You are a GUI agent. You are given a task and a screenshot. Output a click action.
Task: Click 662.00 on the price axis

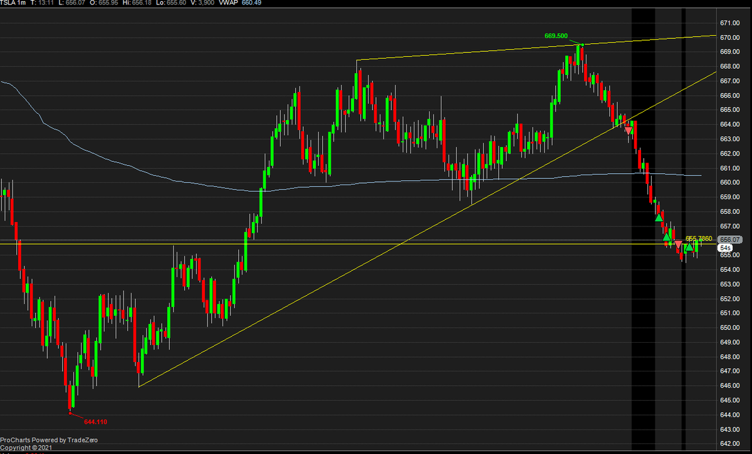731,154
